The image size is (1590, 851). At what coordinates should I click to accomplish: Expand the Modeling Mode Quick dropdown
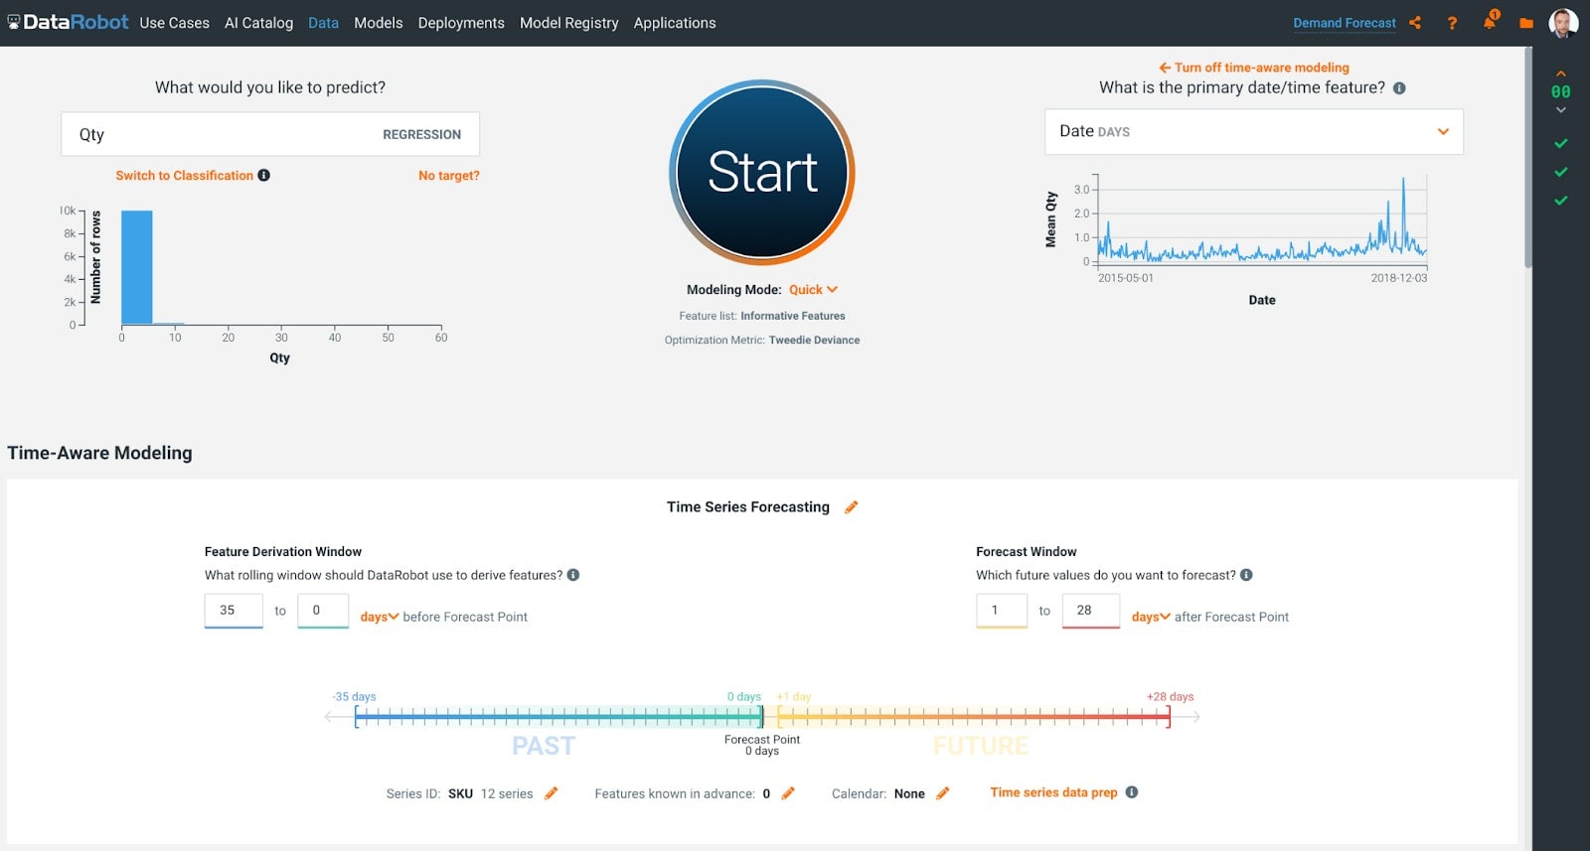click(813, 290)
